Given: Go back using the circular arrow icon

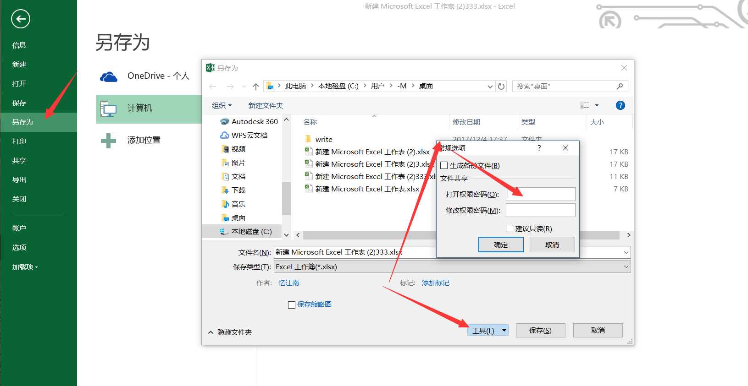Looking at the screenshot, I should 20,19.
